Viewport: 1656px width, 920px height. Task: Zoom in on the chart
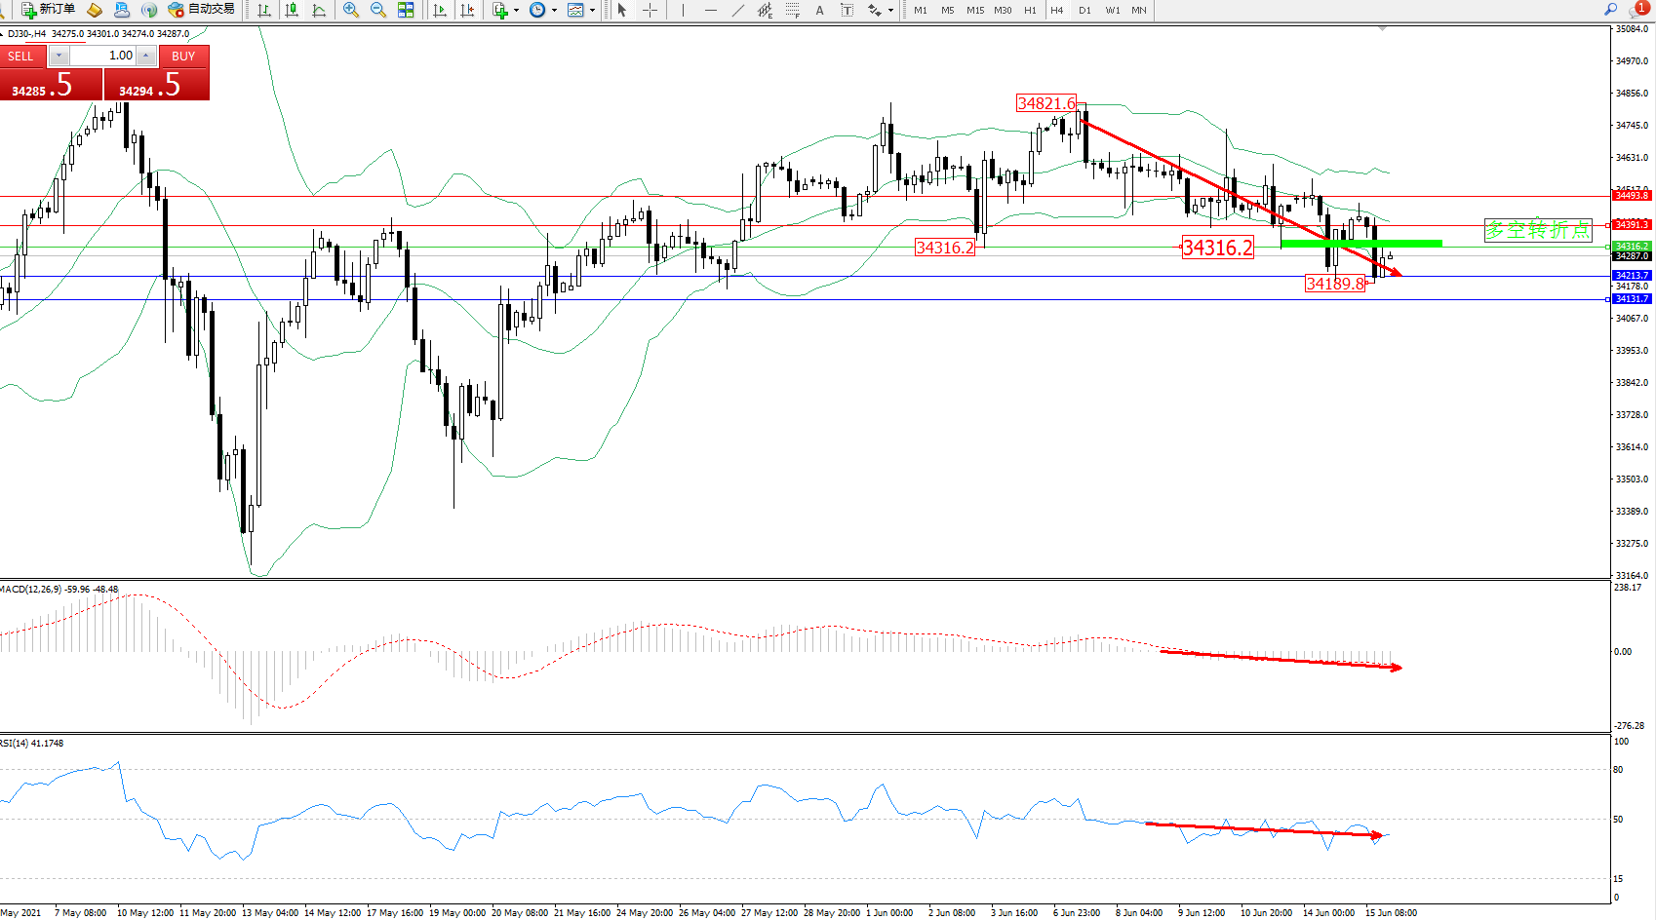351,10
